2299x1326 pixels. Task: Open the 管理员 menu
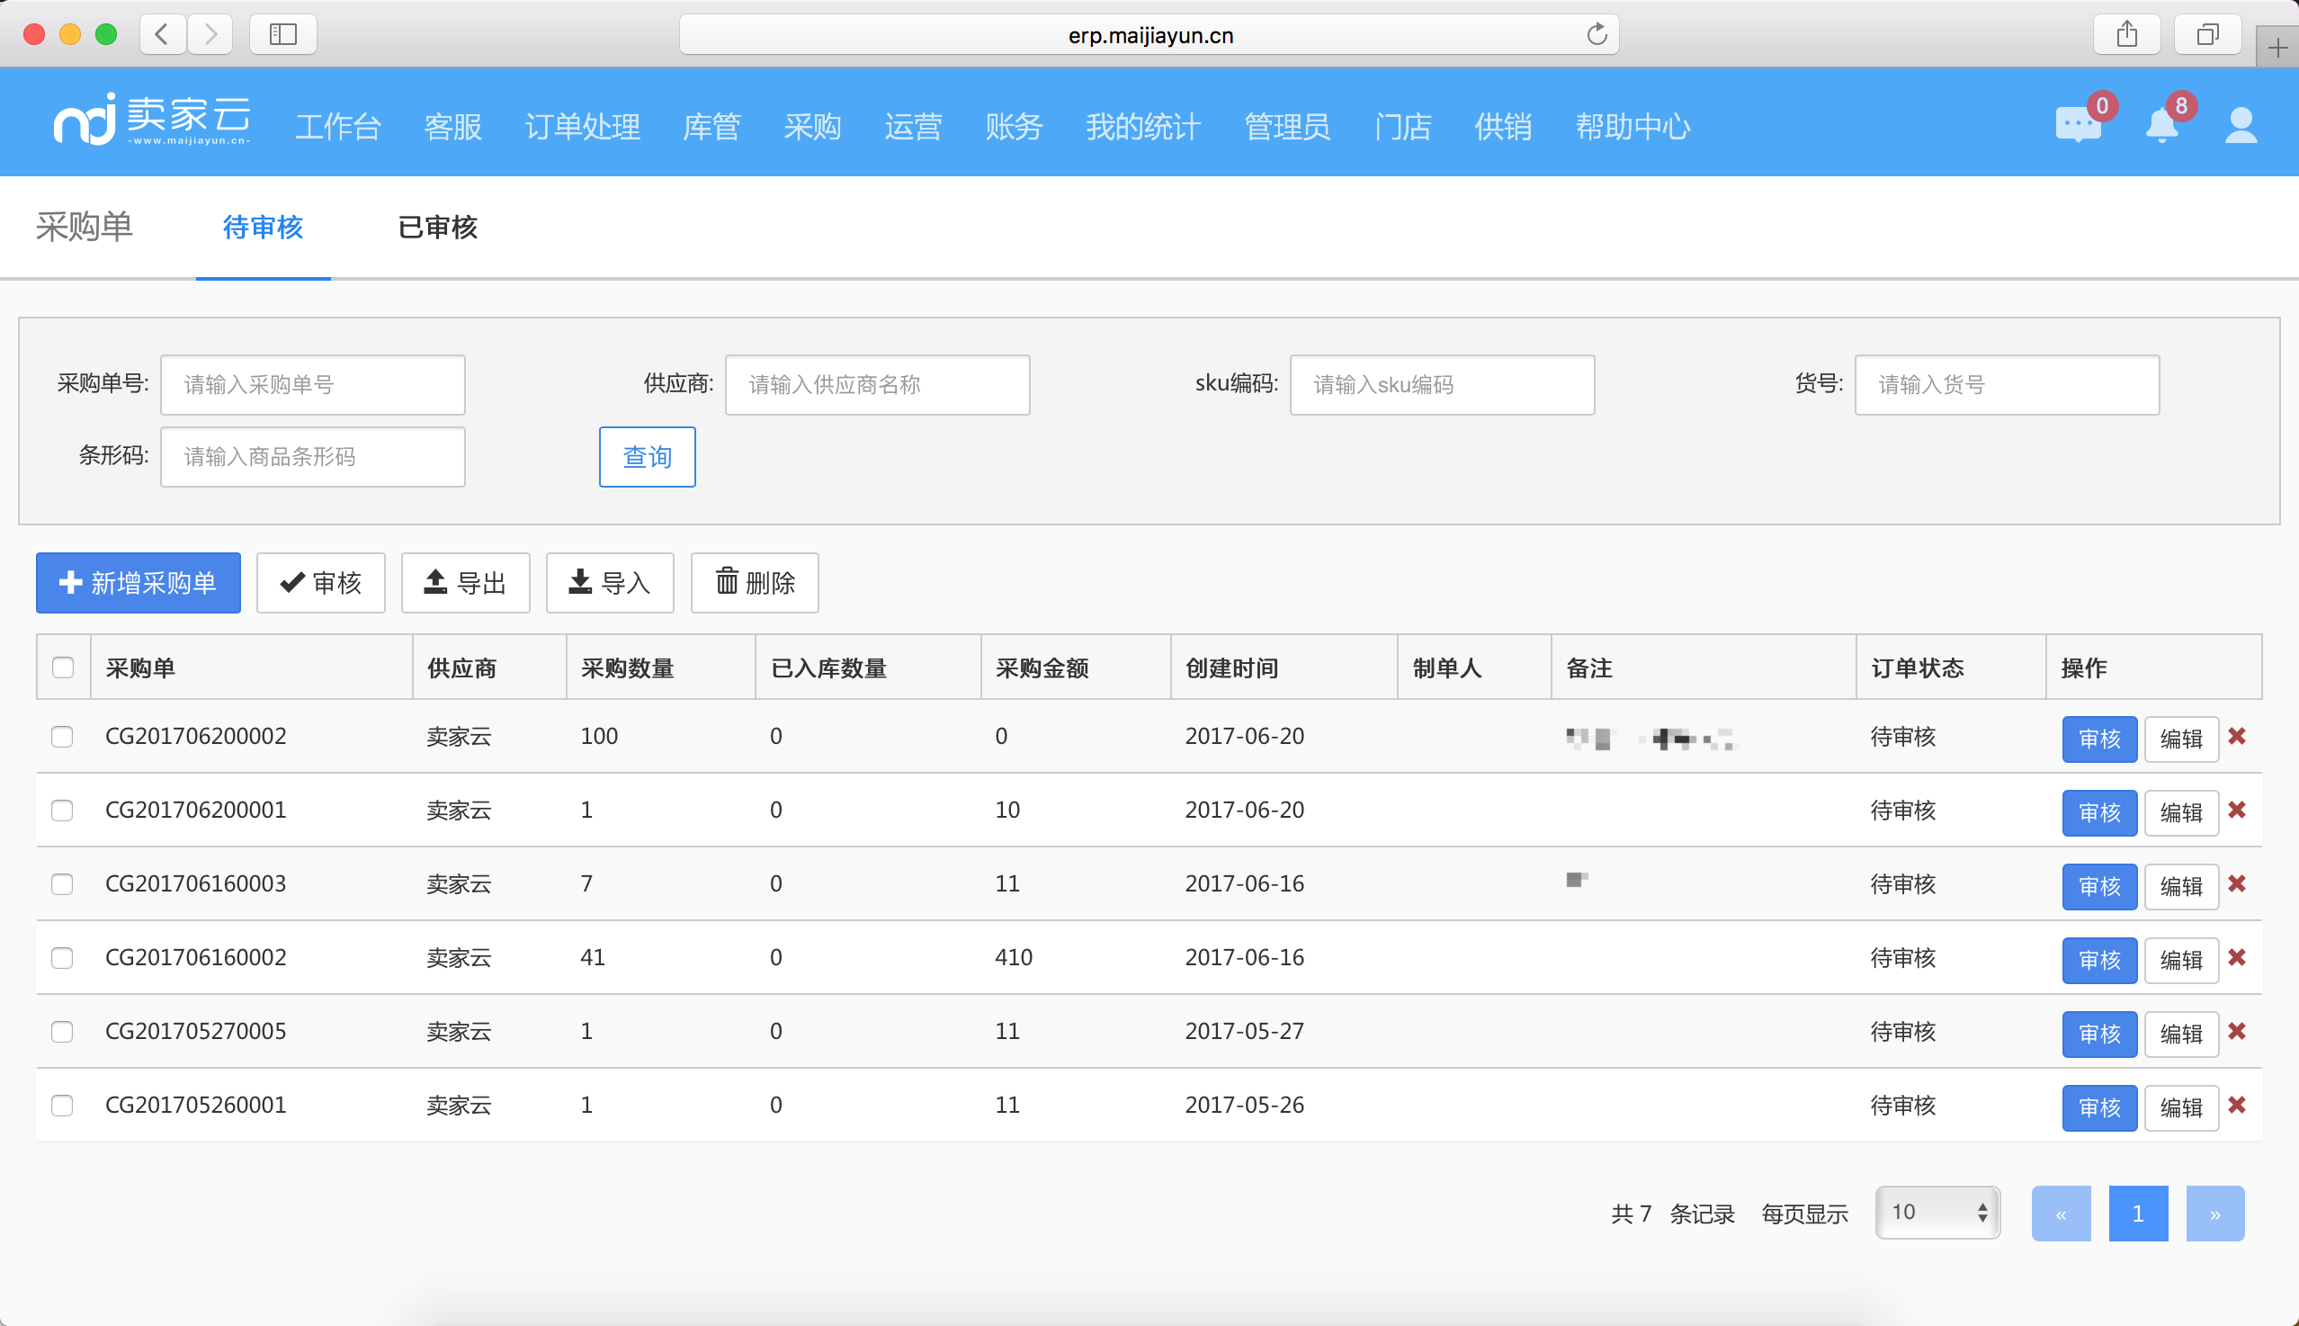coord(1287,127)
